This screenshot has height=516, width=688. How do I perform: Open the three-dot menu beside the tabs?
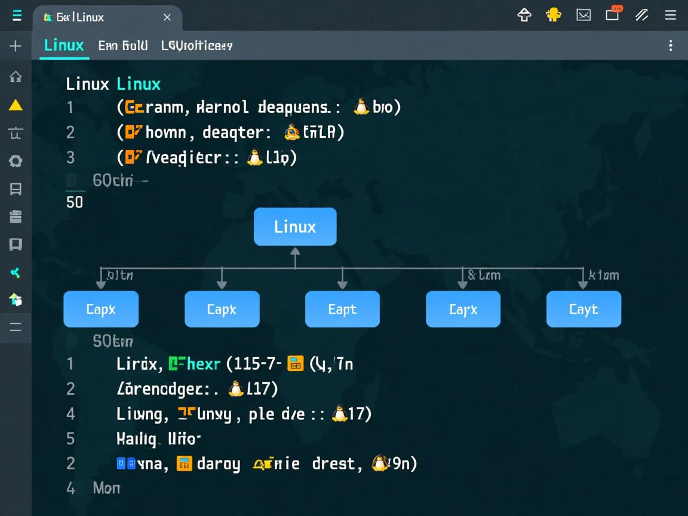[671, 45]
